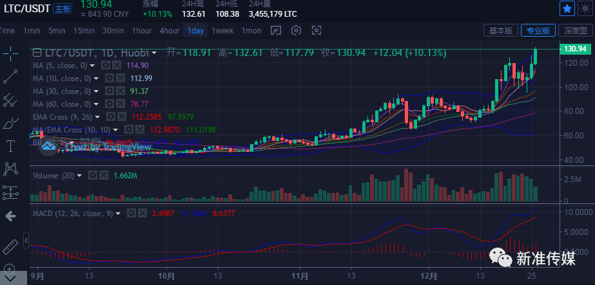
Task: Collapse the left drawing toolbar handle
Action: coord(26,241)
